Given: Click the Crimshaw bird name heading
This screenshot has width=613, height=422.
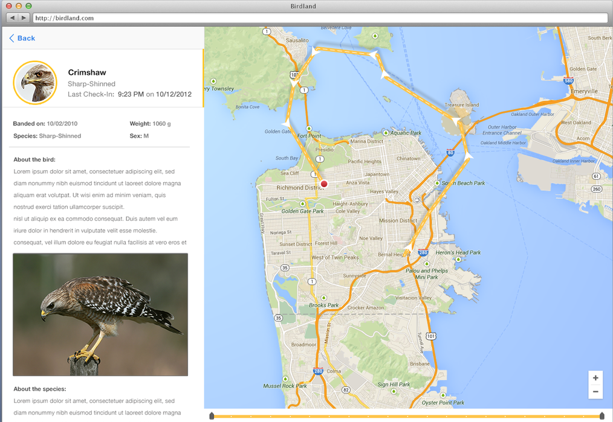Looking at the screenshot, I should pyautogui.click(x=87, y=72).
